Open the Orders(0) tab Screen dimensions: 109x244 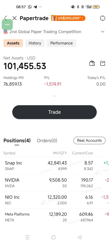pyautogui.click(x=47, y=140)
